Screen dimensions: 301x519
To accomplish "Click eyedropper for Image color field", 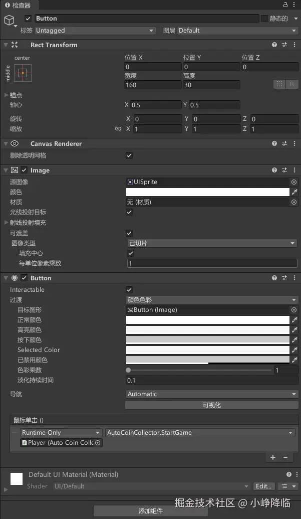I will [294, 192].
